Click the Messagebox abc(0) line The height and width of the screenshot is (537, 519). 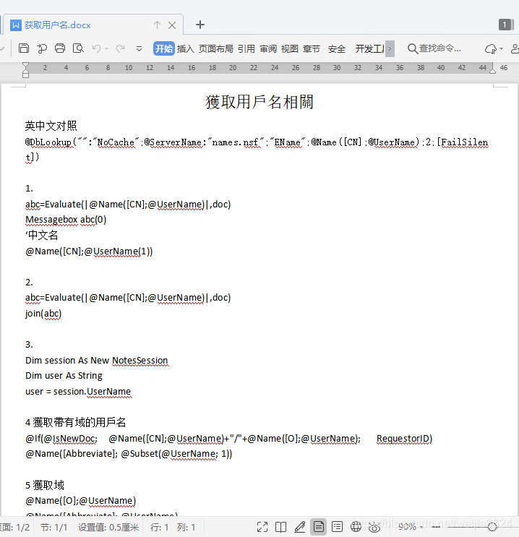coord(66,220)
